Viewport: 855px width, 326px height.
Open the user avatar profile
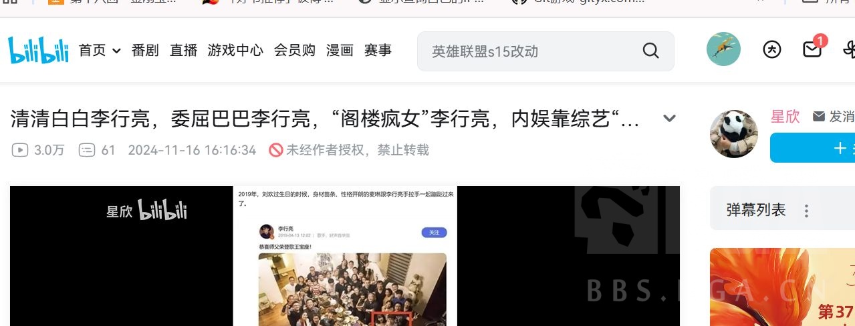point(723,49)
